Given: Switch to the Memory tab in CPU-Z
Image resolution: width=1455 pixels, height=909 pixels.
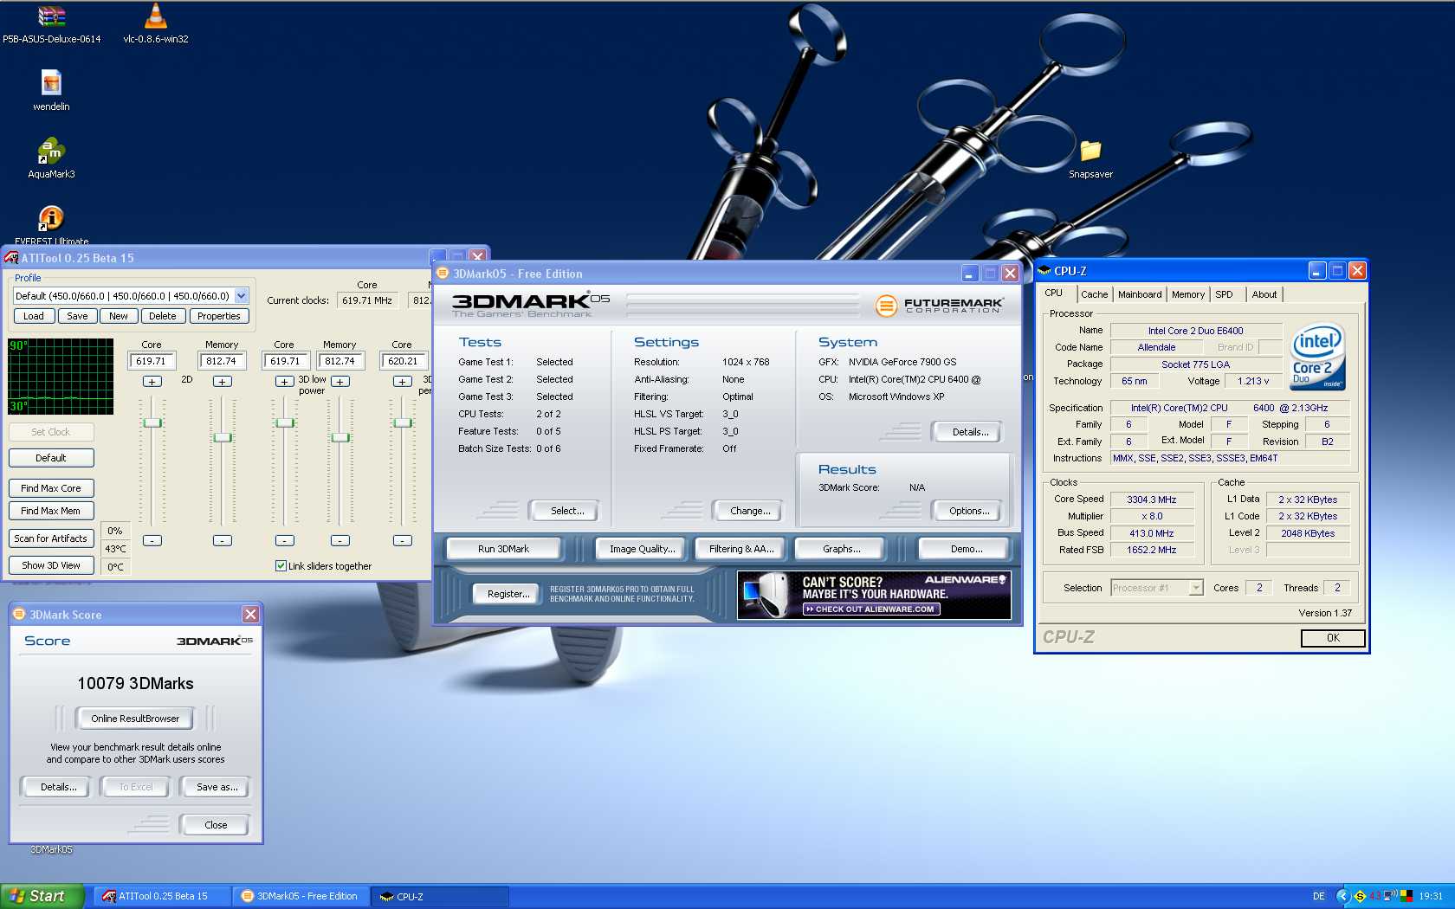Looking at the screenshot, I should [1187, 294].
